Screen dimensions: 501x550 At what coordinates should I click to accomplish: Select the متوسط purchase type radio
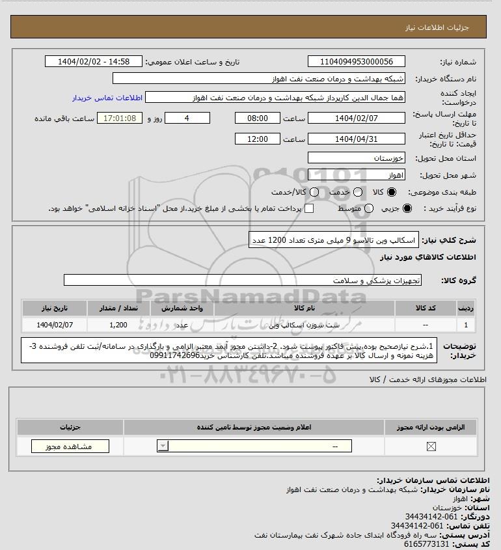click(369, 208)
